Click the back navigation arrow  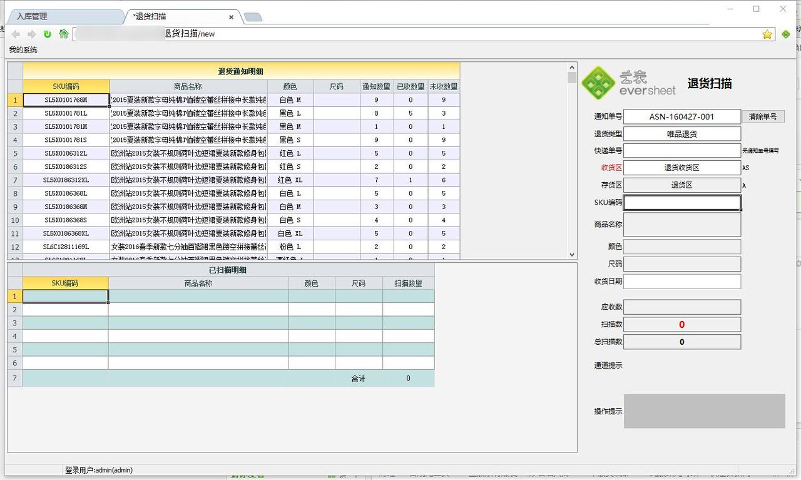[16, 34]
